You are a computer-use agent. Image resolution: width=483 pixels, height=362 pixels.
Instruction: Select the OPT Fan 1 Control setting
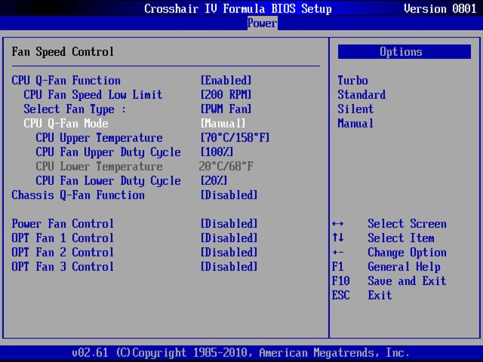coord(63,238)
